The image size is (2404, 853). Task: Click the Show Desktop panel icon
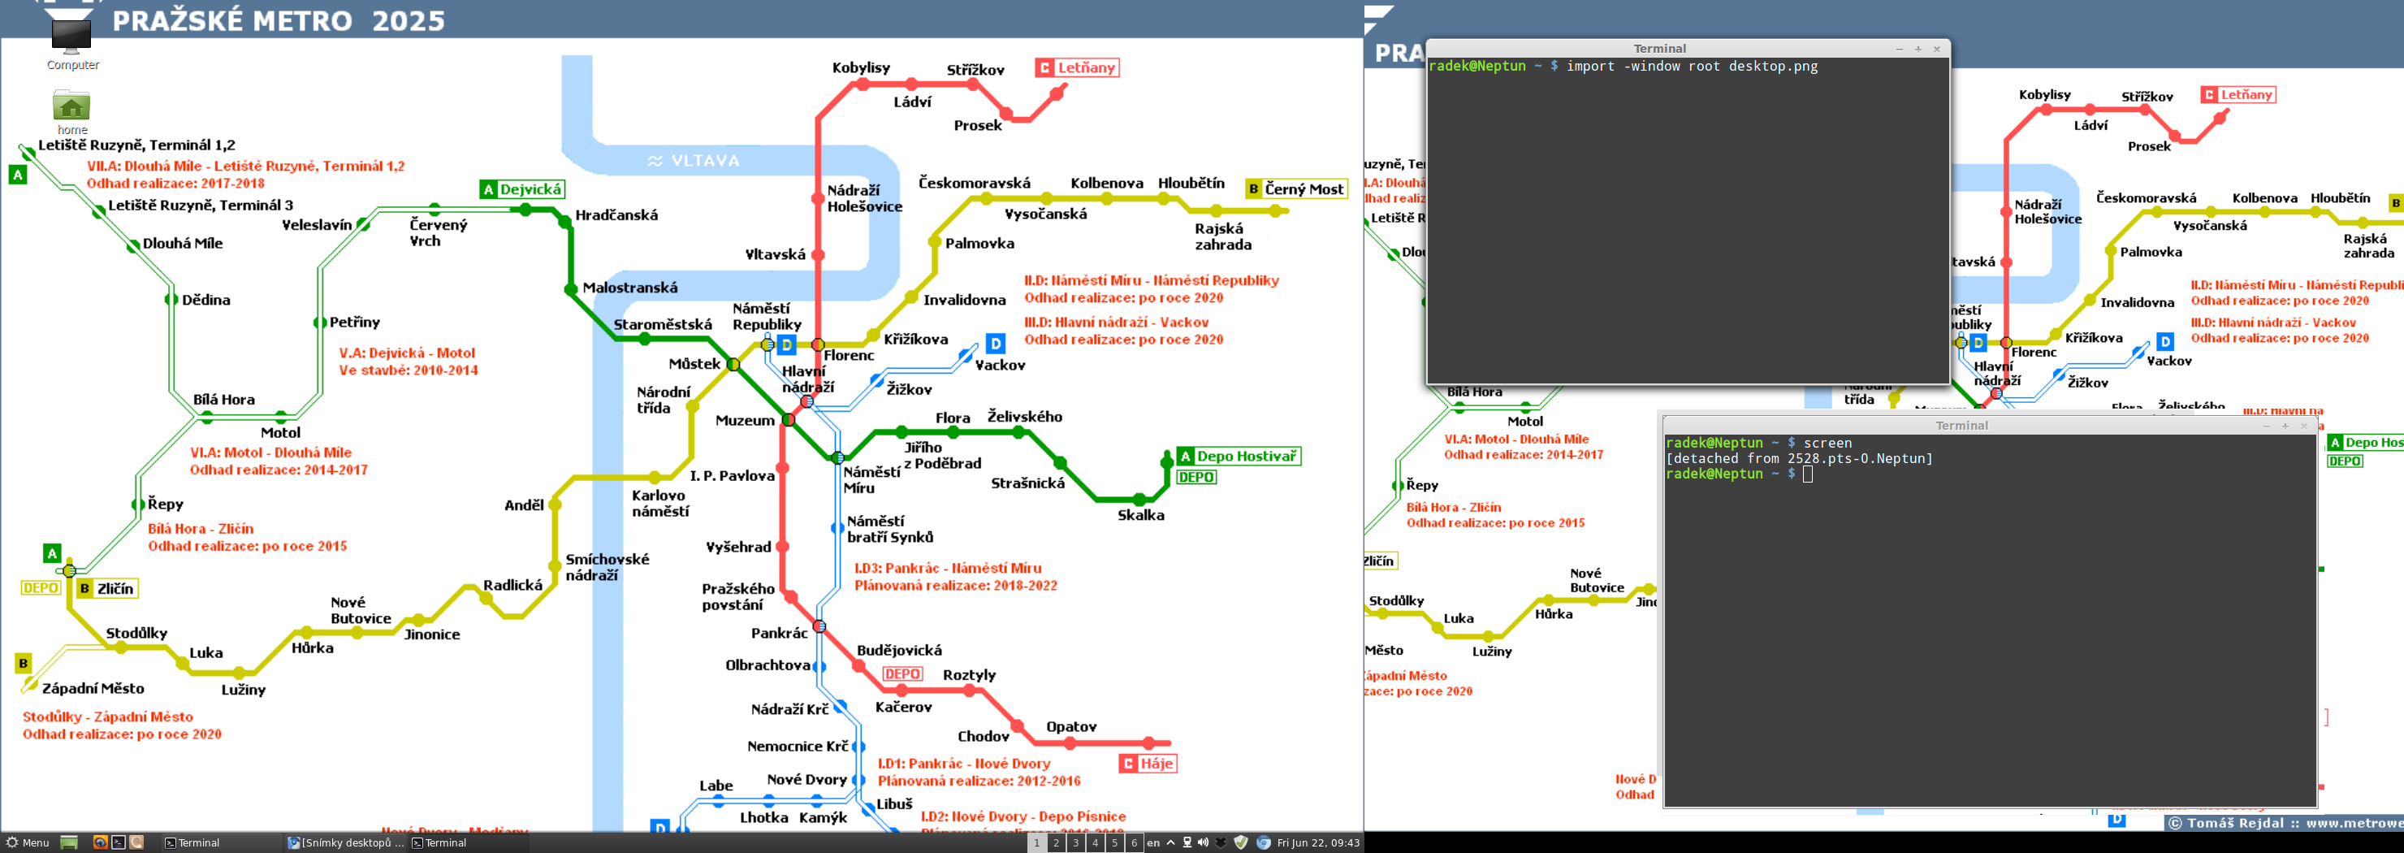[x=69, y=842]
